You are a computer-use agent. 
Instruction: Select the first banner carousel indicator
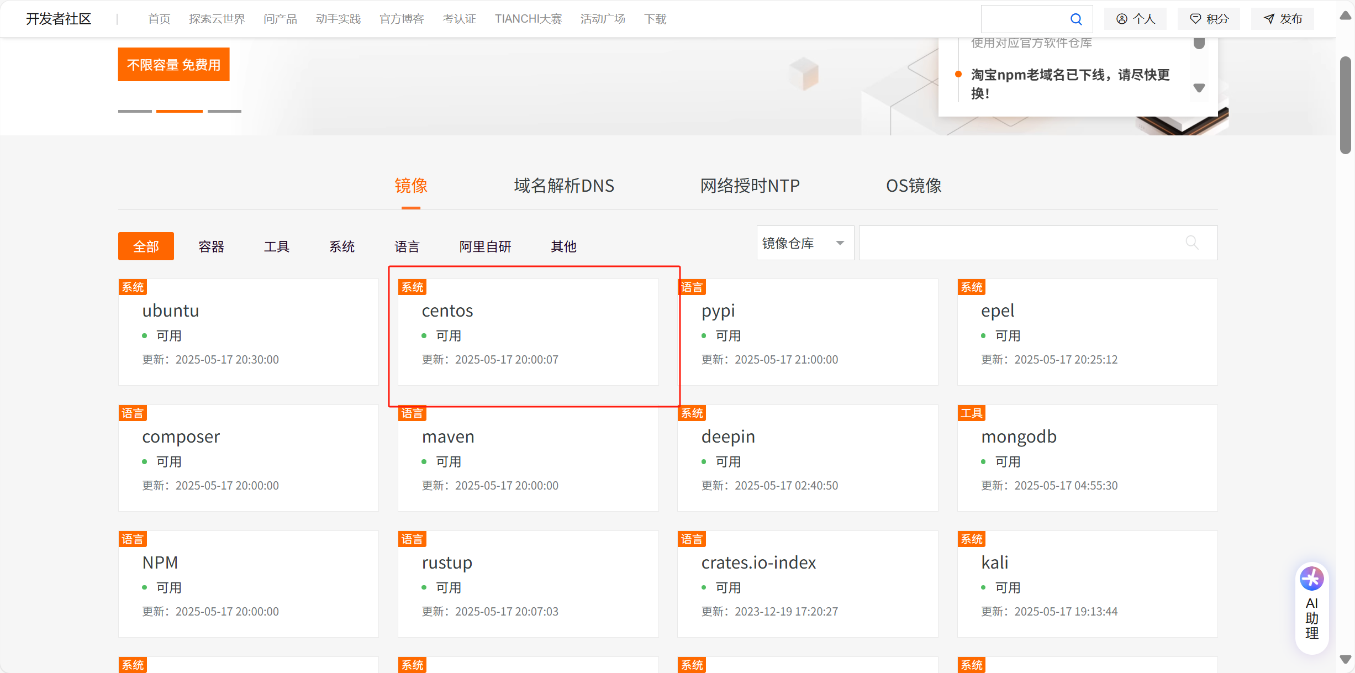135,111
